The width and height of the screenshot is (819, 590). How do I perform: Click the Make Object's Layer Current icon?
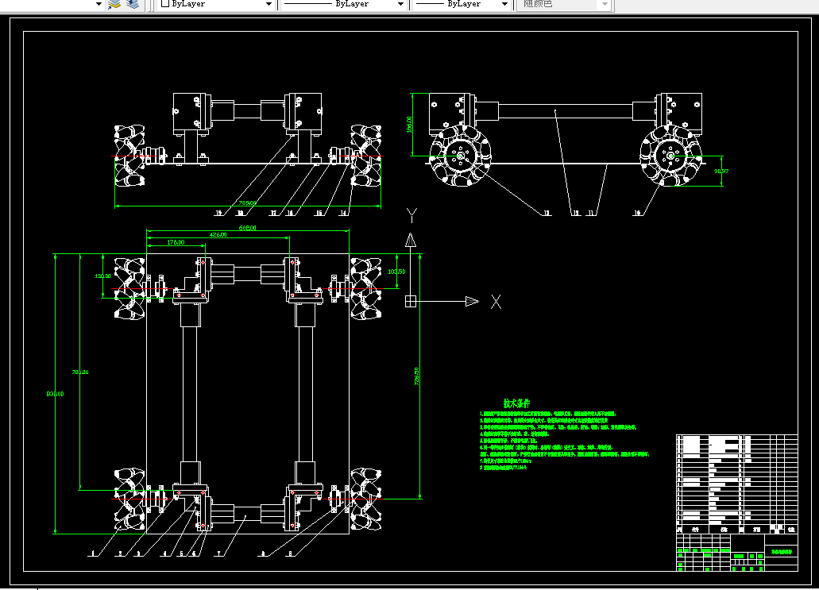tap(114, 4)
